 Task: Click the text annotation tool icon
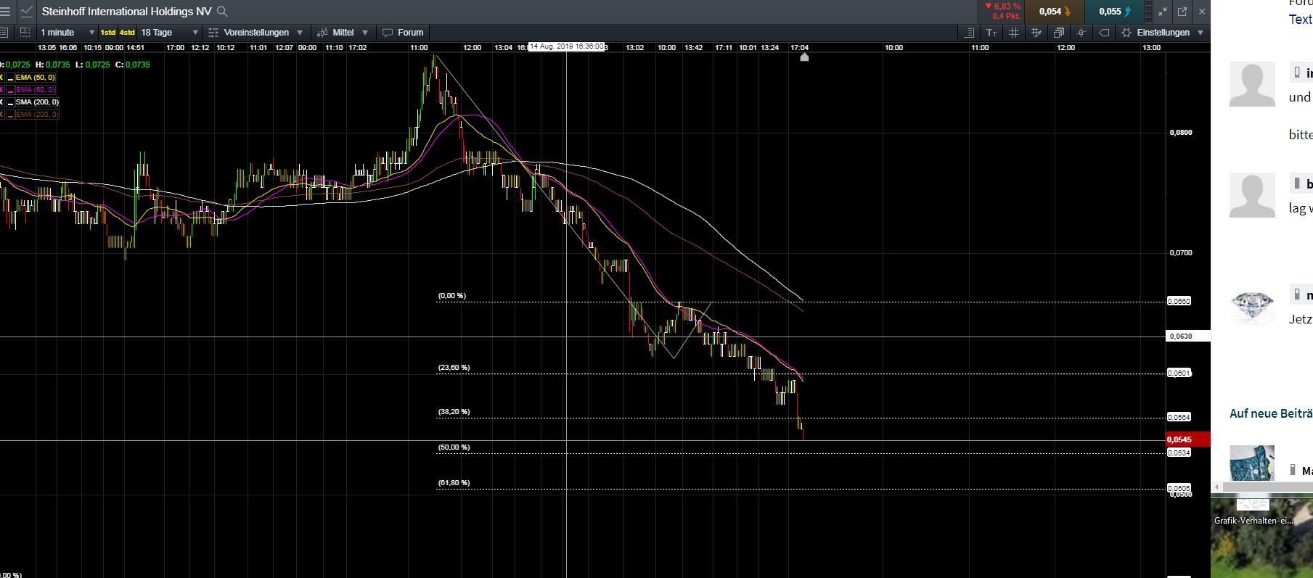click(x=991, y=33)
